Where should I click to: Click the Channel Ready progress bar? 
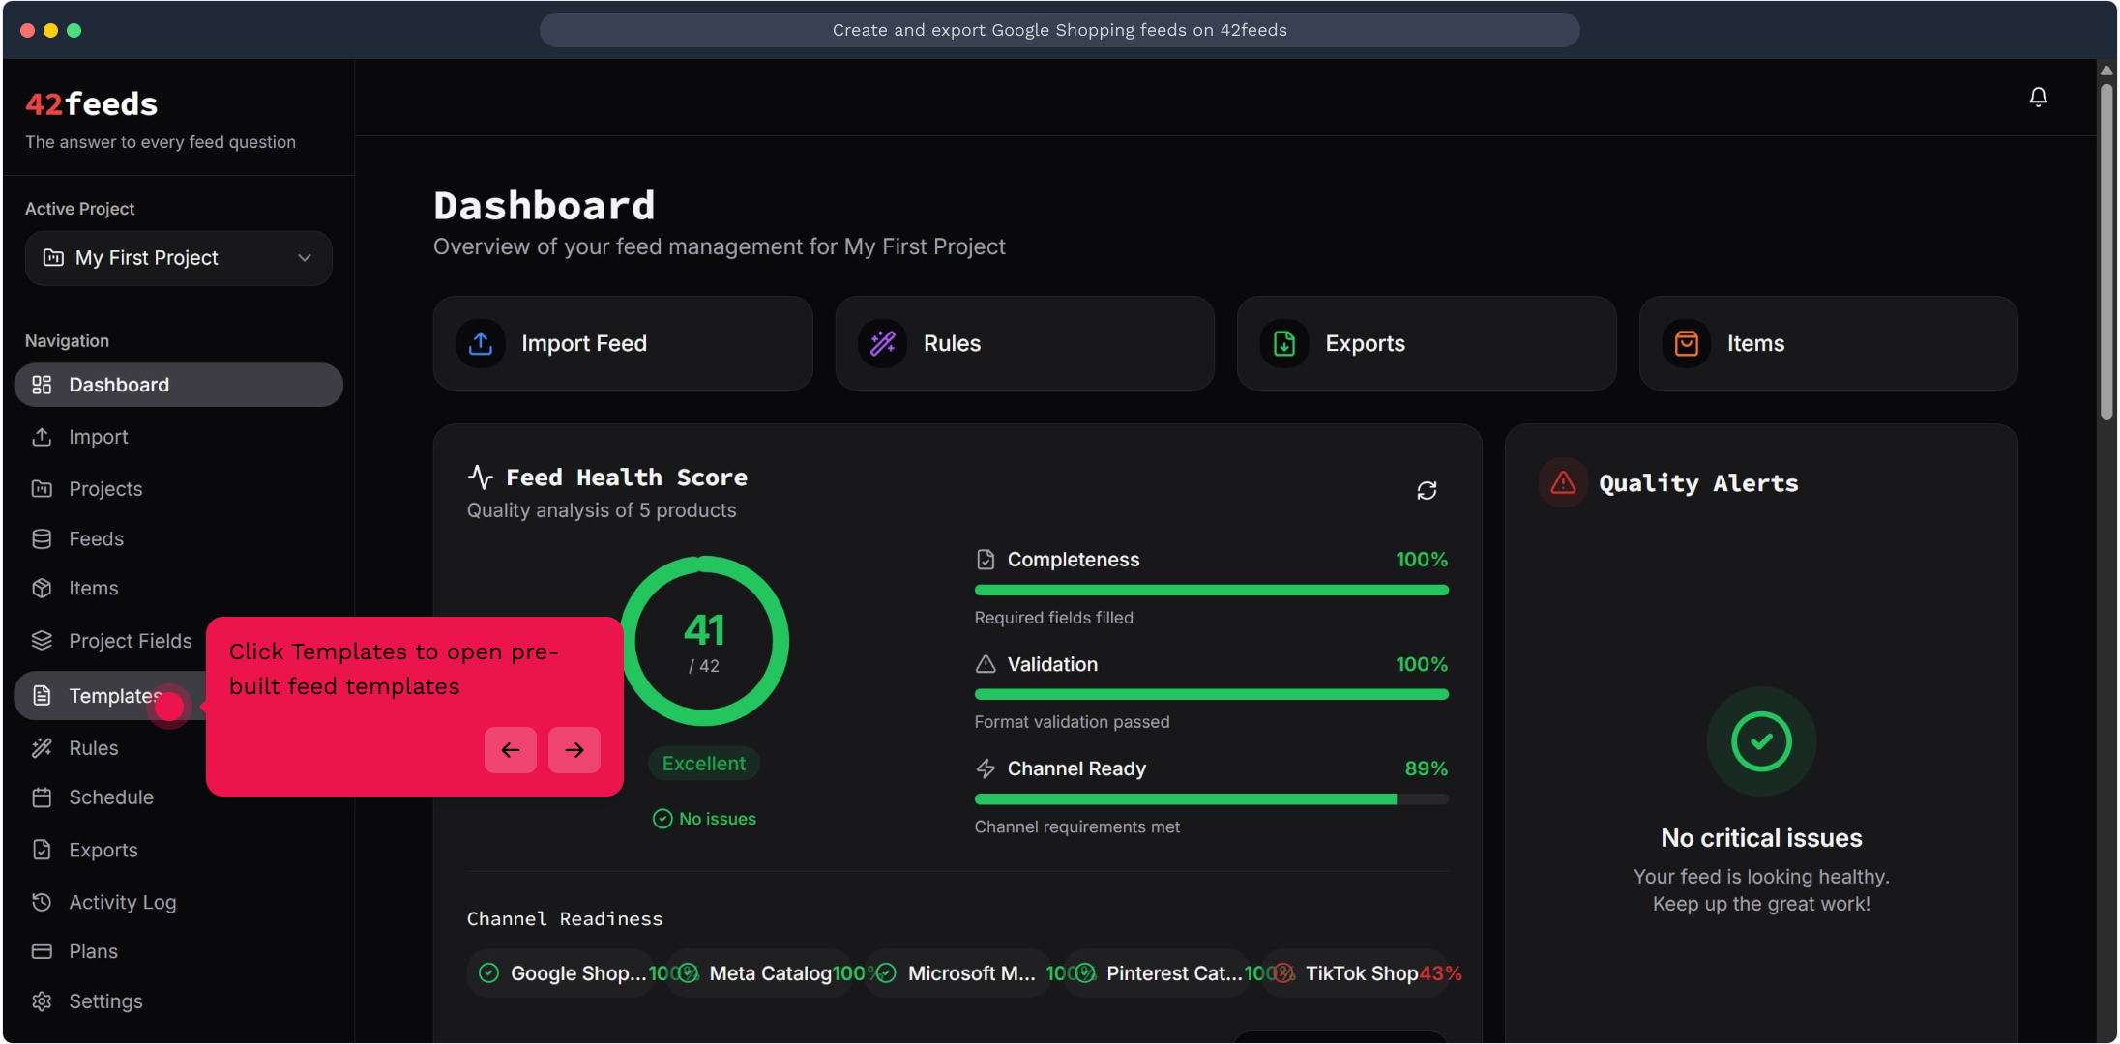1211,799
